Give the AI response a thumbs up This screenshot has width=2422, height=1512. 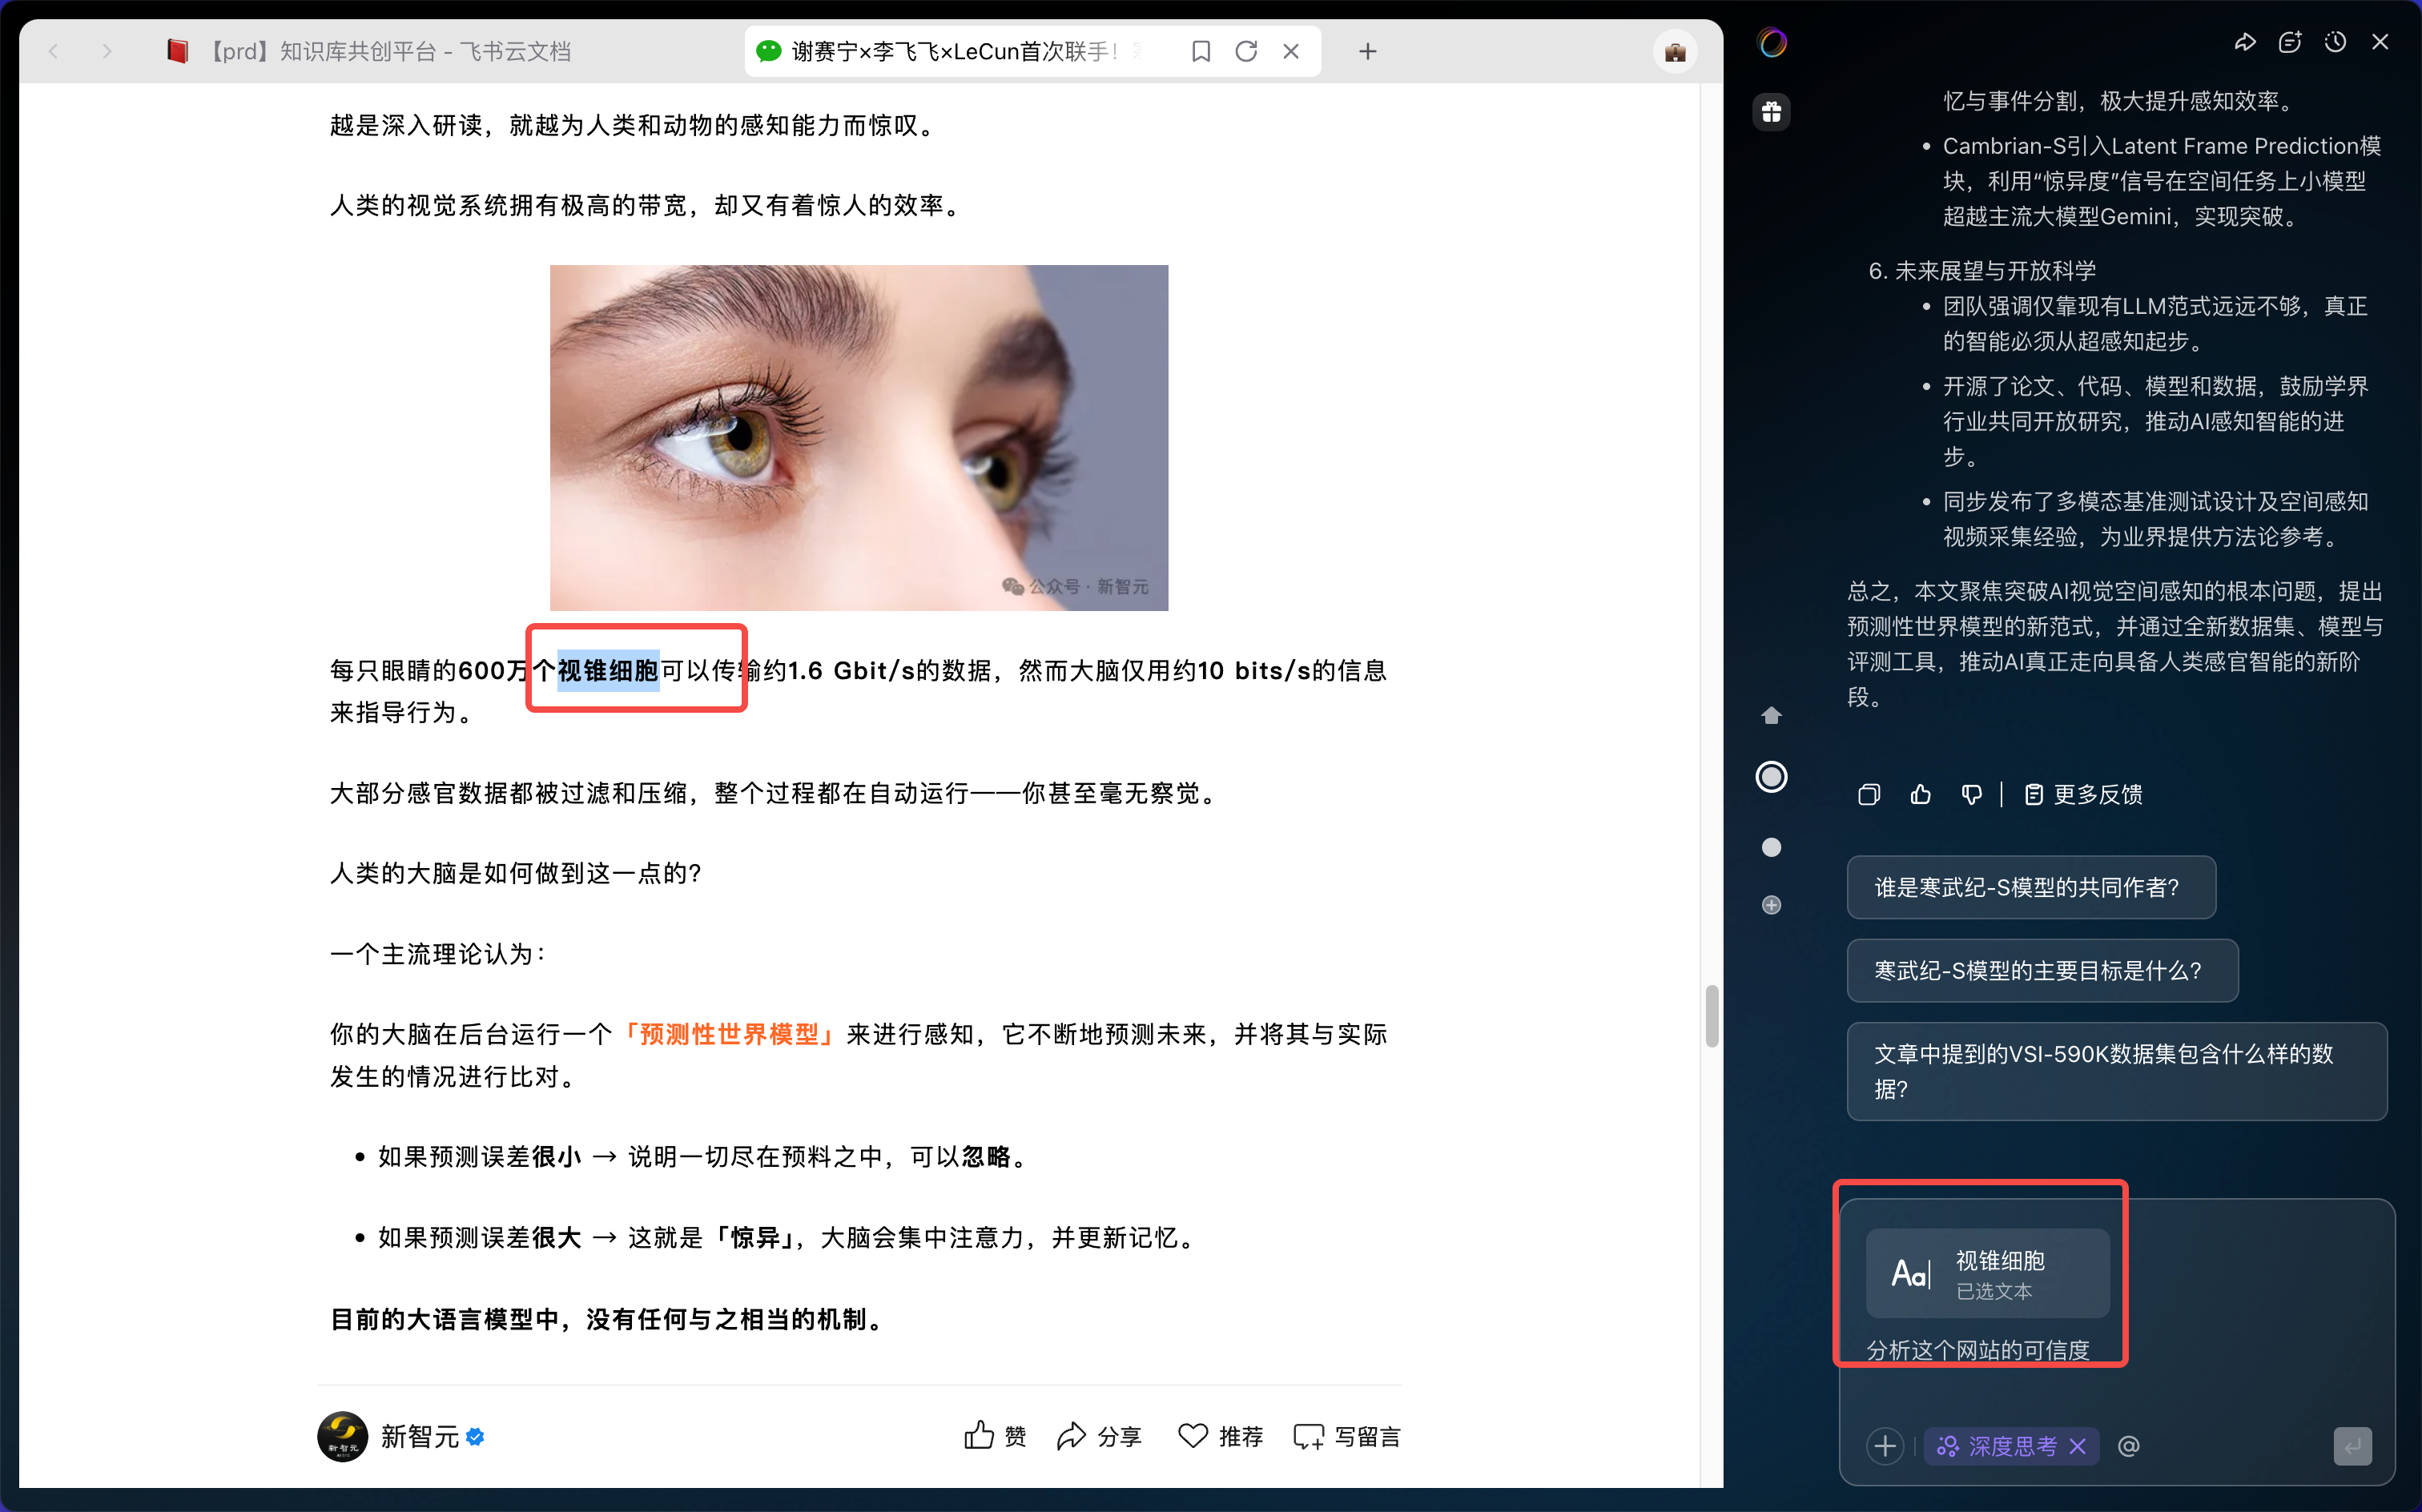click(1920, 794)
